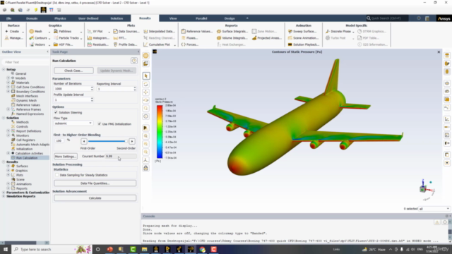The width and height of the screenshot is (452, 254).
Task: Click the probe info tool in viewport toolbar
Action: pyautogui.click(x=146, y=116)
